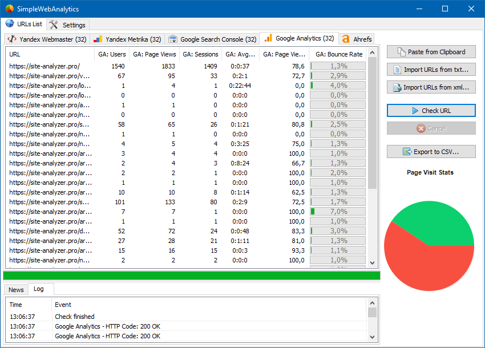Image resolution: width=485 pixels, height=348 pixels.
Task: Click the 0:22:44 average time cell
Action: (240, 86)
